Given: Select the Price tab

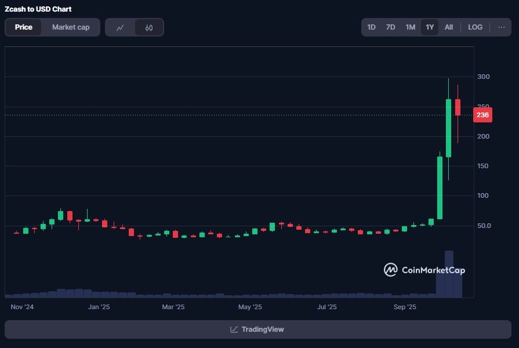Looking at the screenshot, I should tap(24, 27).
